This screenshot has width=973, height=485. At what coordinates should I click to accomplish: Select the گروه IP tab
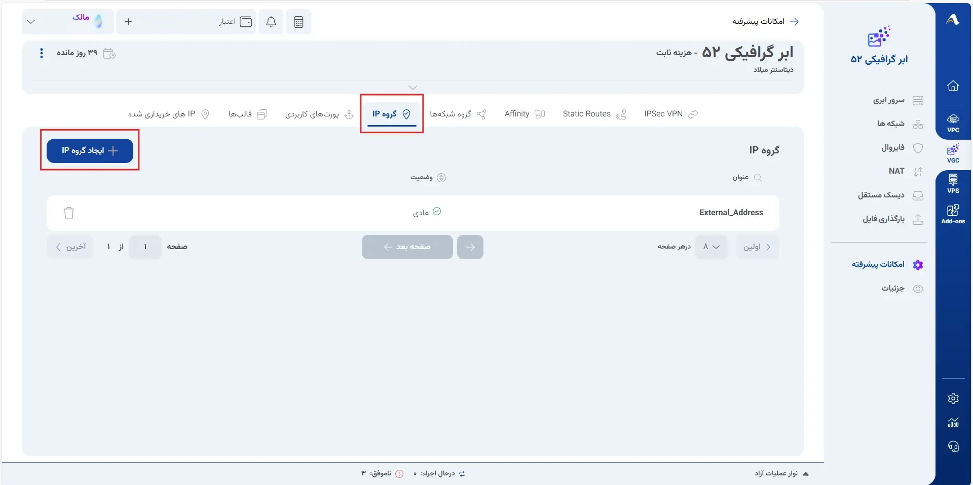(391, 114)
